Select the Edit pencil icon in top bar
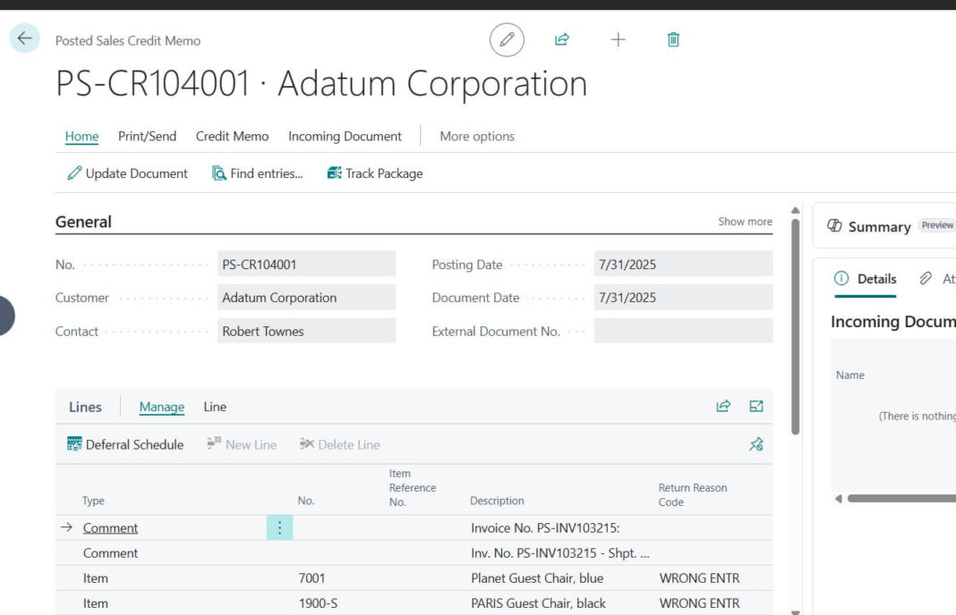The width and height of the screenshot is (956, 615). 507,39
